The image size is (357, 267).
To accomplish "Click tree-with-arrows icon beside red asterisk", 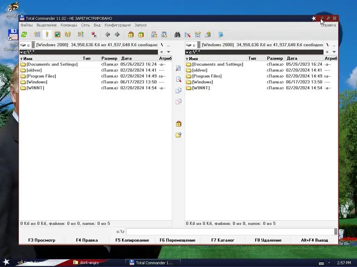I will point(81,34).
